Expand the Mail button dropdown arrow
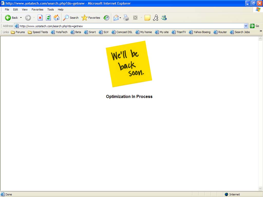 (120, 18)
